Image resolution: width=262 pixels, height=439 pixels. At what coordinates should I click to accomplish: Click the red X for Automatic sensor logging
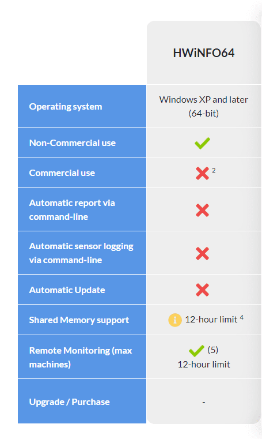[202, 254]
